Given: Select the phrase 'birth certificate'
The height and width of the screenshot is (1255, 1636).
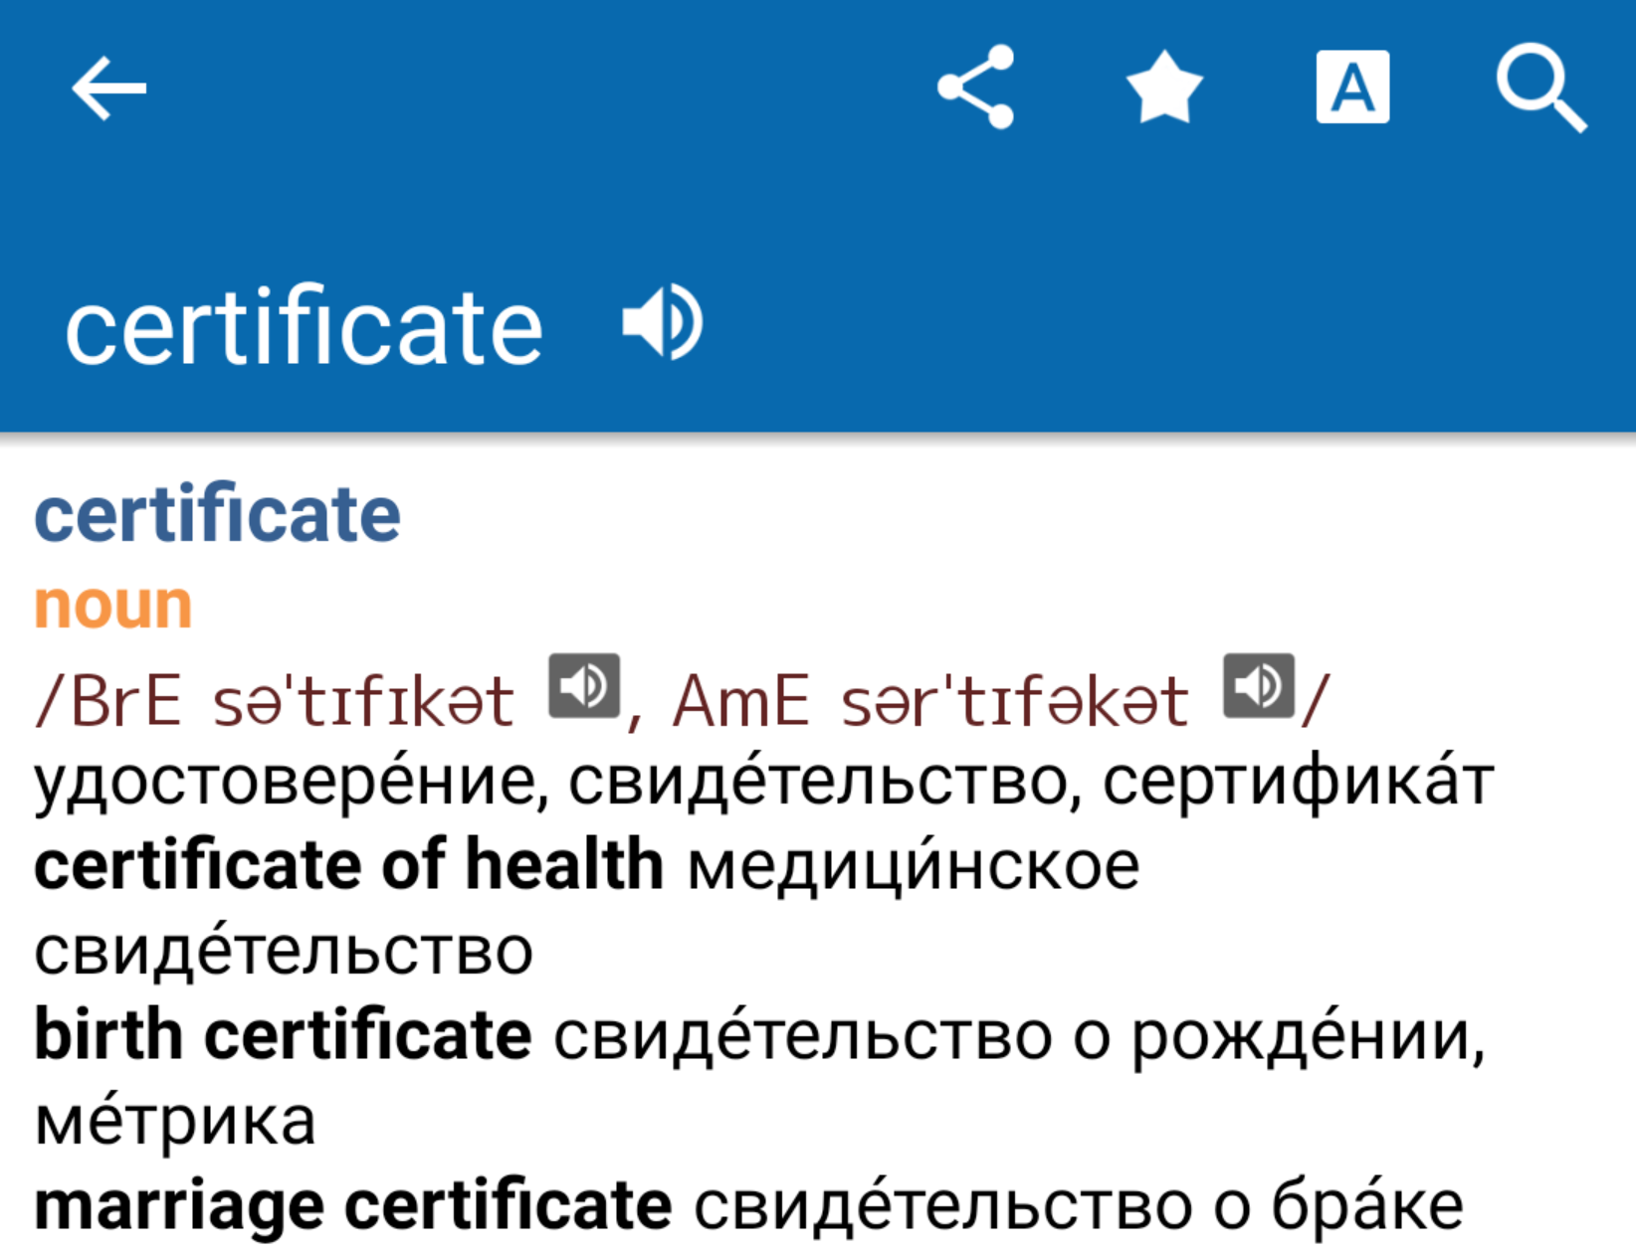Looking at the screenshot, I should pos(283,1035).
